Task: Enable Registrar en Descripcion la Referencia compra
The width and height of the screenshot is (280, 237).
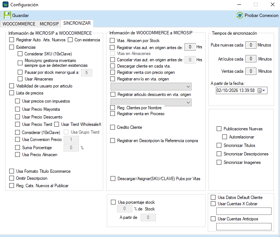Action: 112,141
